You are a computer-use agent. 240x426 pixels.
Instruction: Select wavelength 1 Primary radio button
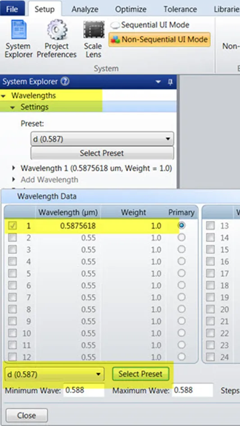click(x=181, y=225)
